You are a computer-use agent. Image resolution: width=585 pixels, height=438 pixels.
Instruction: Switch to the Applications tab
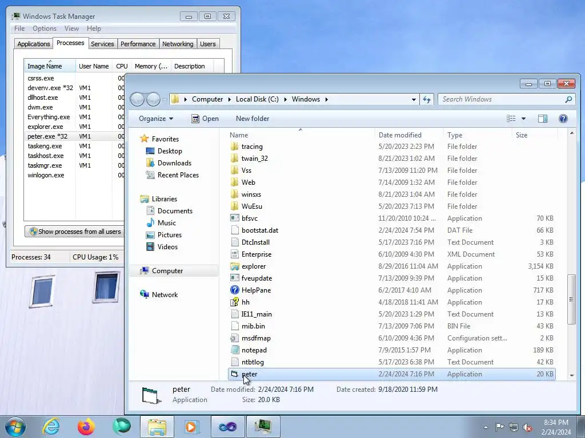(34, 44)
